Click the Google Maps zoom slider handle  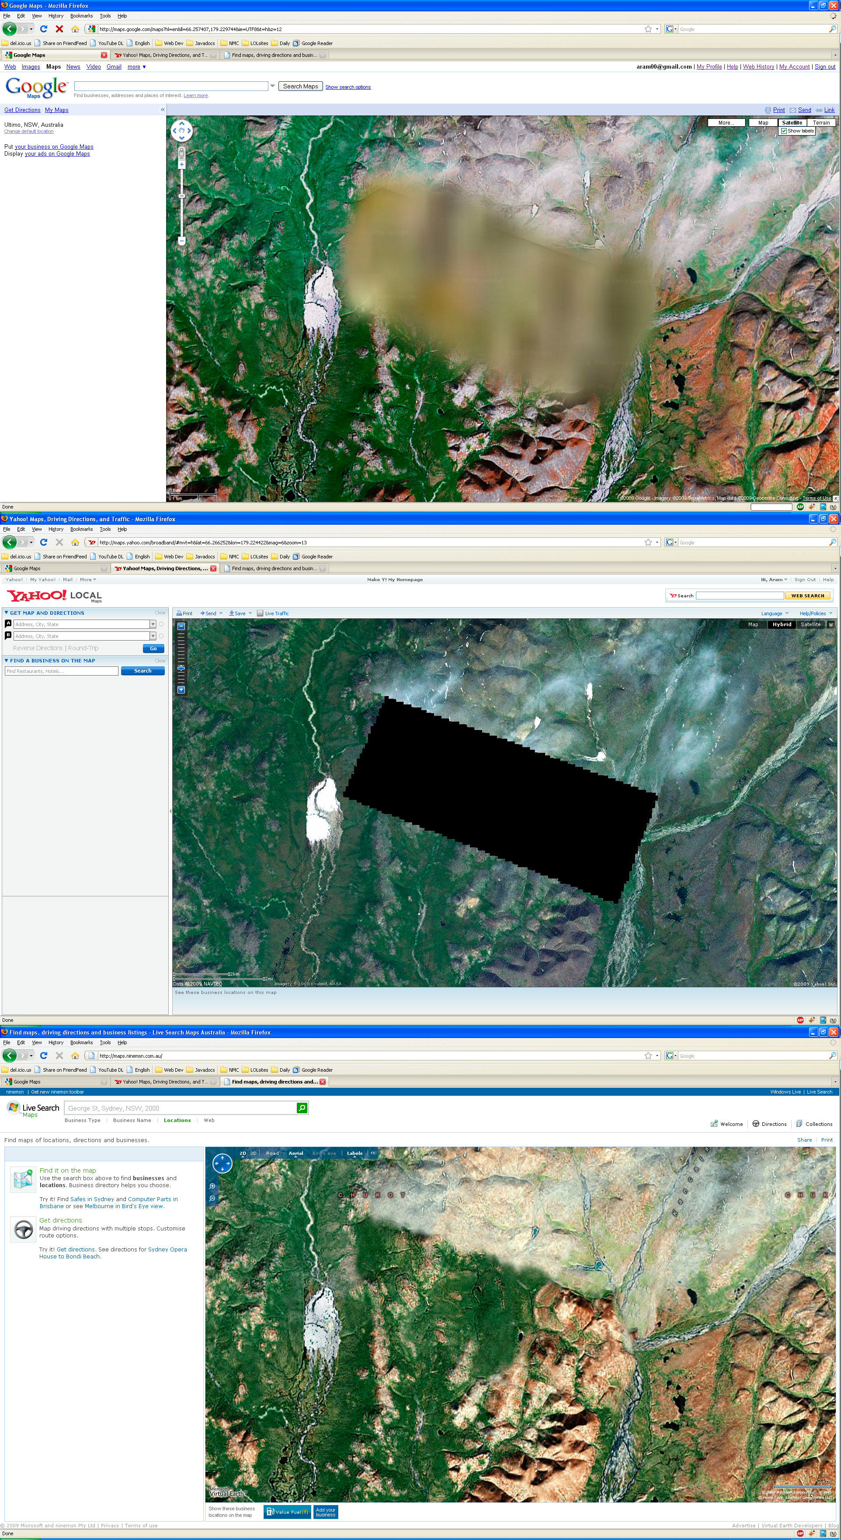(182, 195)
